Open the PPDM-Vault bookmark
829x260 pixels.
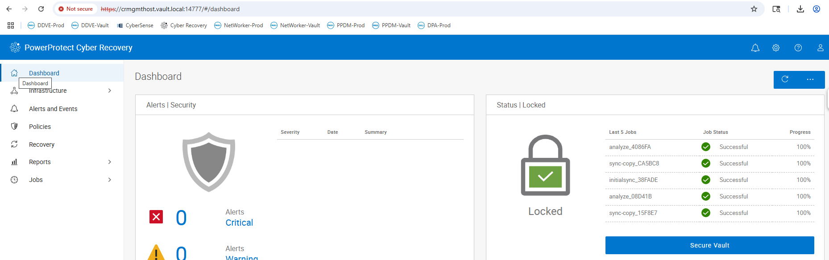coord(391,25)
